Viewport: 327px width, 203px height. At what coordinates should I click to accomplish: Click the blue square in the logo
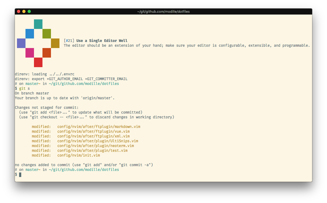point(30,34)
